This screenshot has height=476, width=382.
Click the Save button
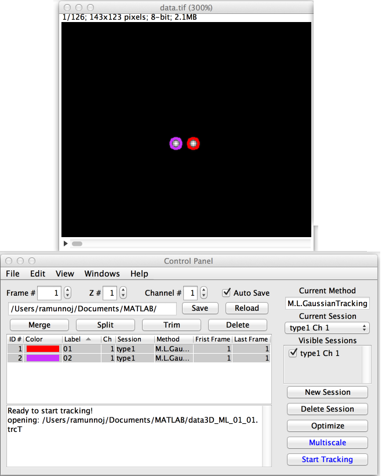[x=200, y=308]
